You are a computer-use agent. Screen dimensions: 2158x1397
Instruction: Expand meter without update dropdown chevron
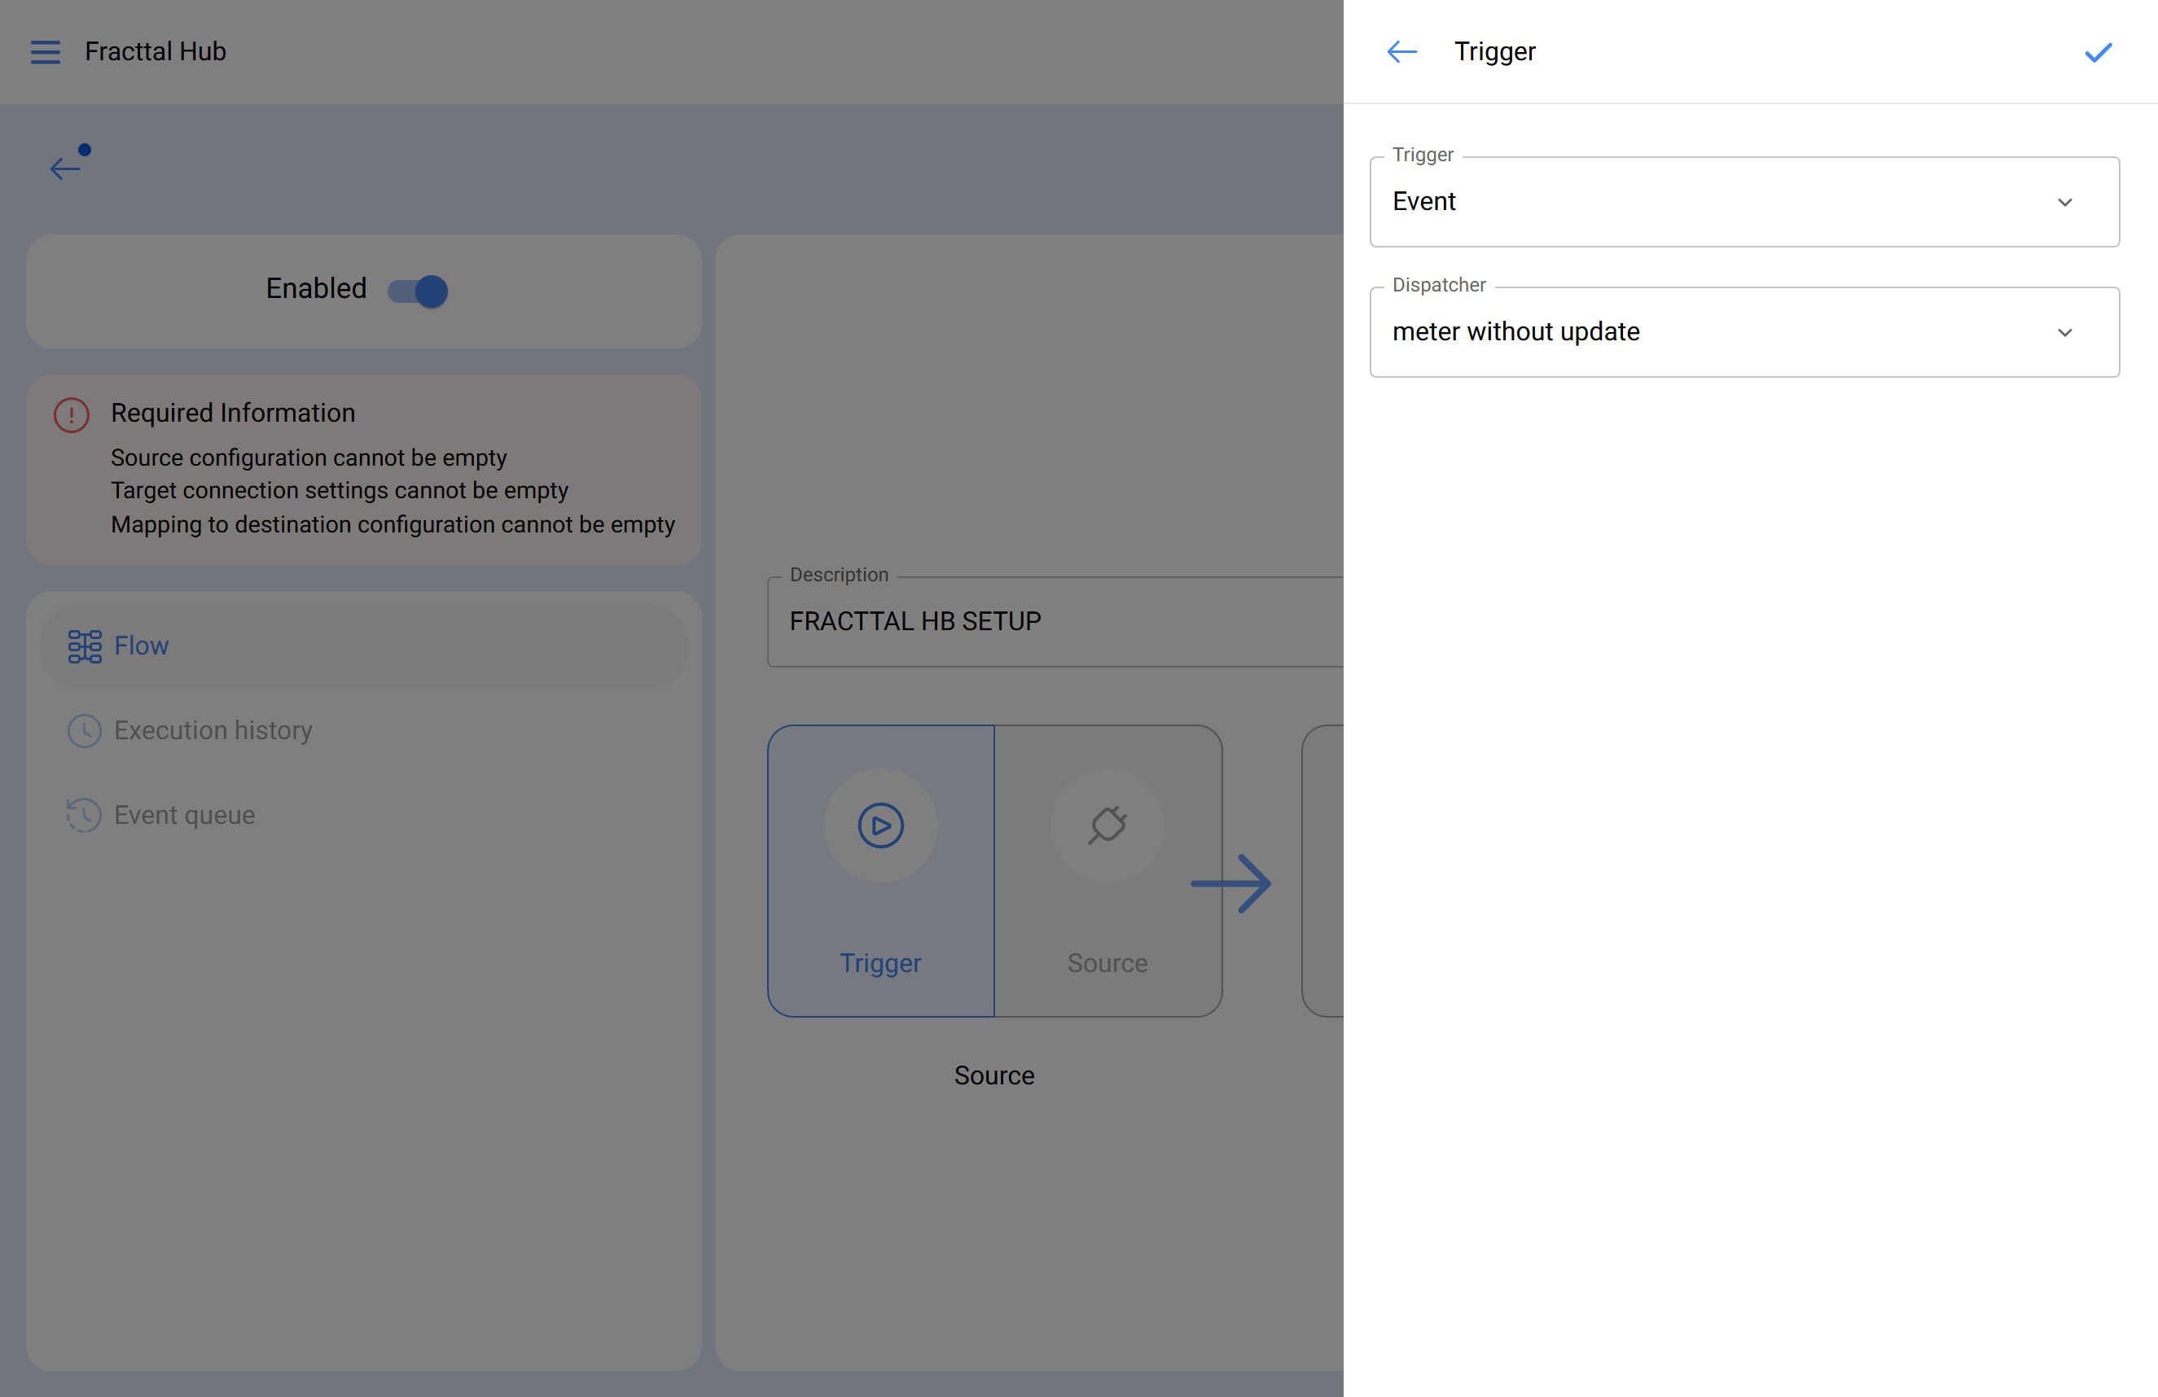pos(2064,333)
